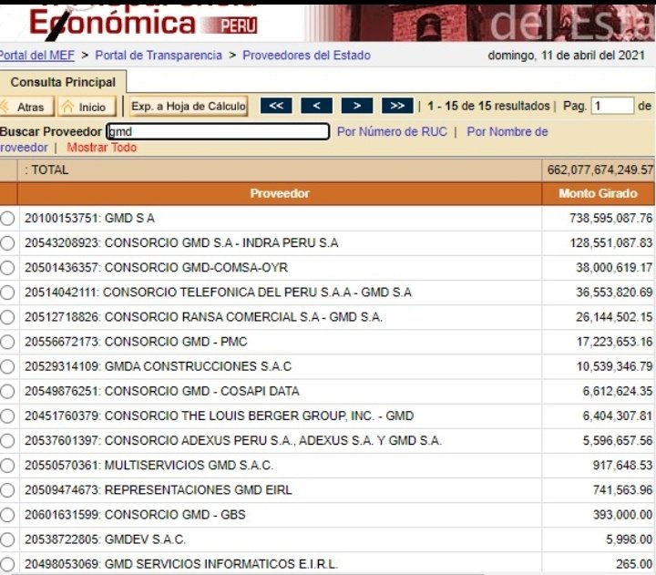Click the Proveedor column header
The height and width of the screenshot is (575, 656).
point(280,193)
